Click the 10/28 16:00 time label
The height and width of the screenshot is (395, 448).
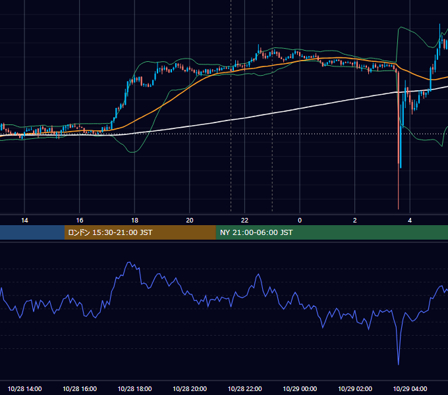pos(80,388)
